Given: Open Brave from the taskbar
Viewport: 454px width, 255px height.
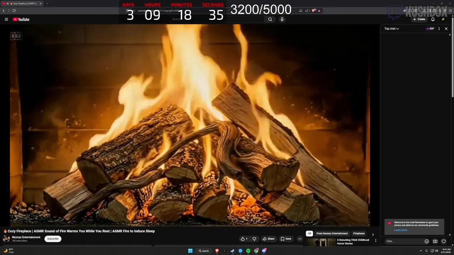Looking at the screenshot, I should [217, 251].
